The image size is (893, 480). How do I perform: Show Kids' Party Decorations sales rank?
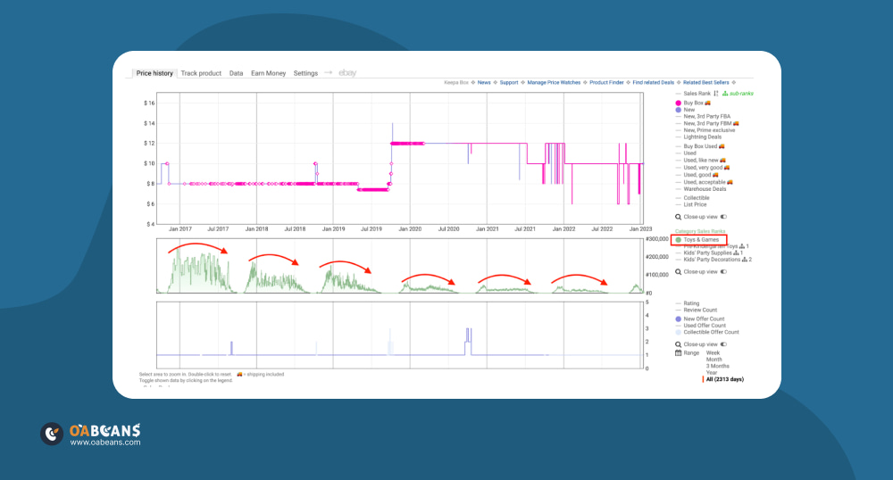point(712,260)
